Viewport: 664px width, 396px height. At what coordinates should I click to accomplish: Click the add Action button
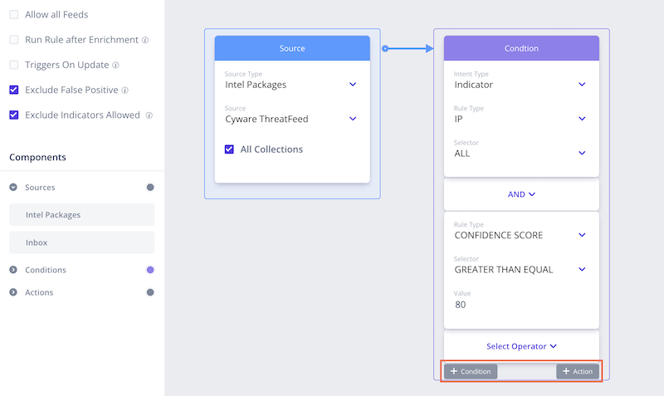577,371
